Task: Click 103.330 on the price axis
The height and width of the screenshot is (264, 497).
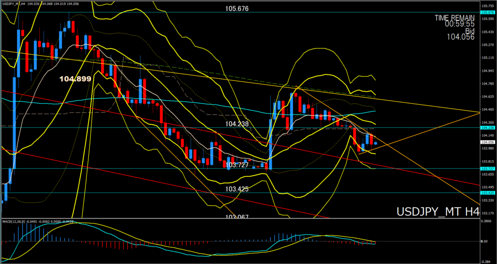Action: tap(487, 200)
